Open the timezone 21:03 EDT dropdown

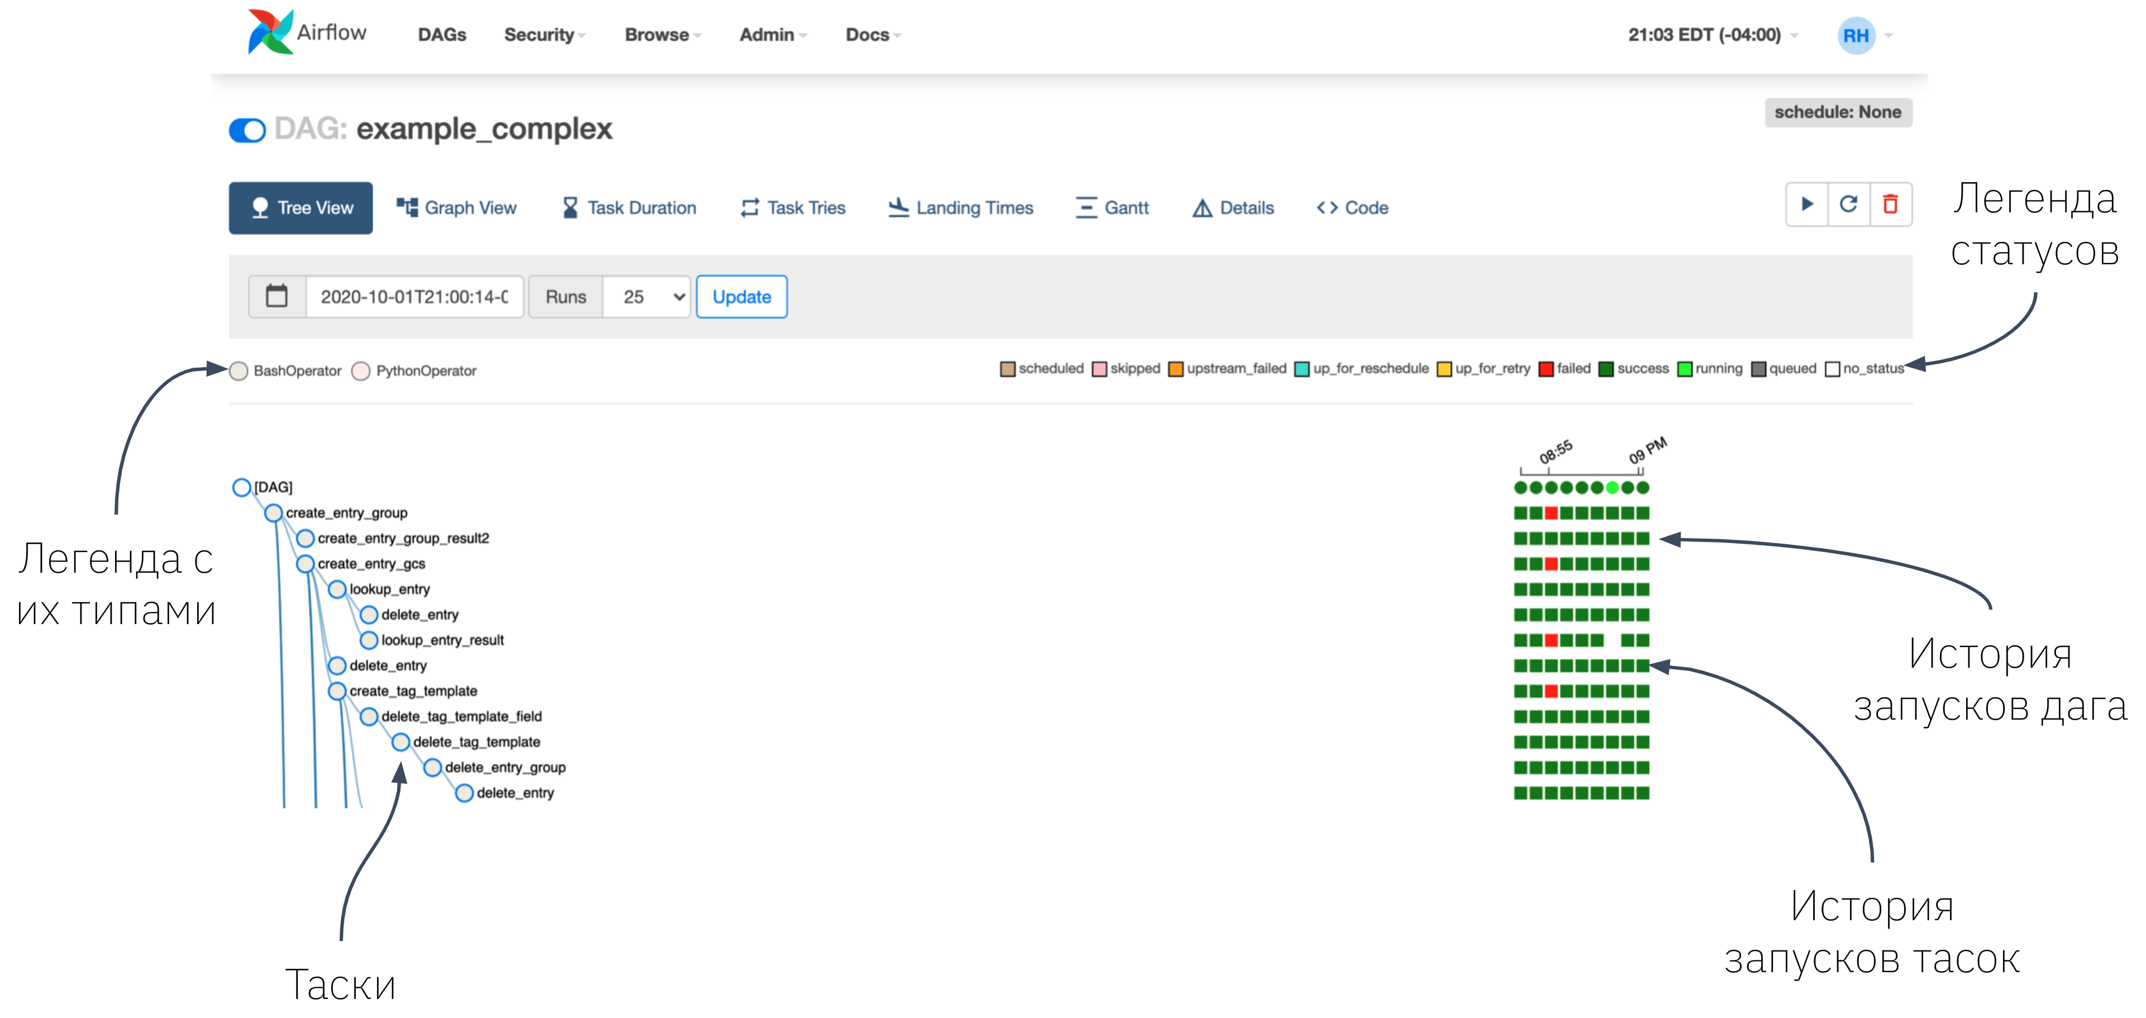click(x=1713, y=35)
